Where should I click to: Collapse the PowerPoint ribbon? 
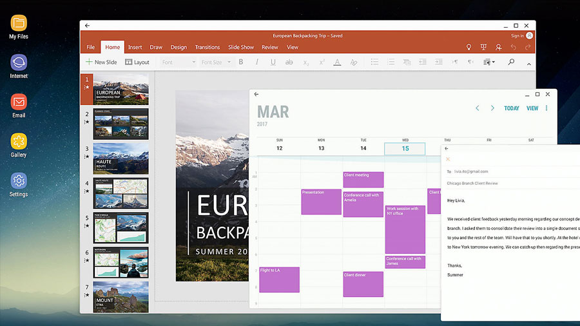tap(529, 64)
